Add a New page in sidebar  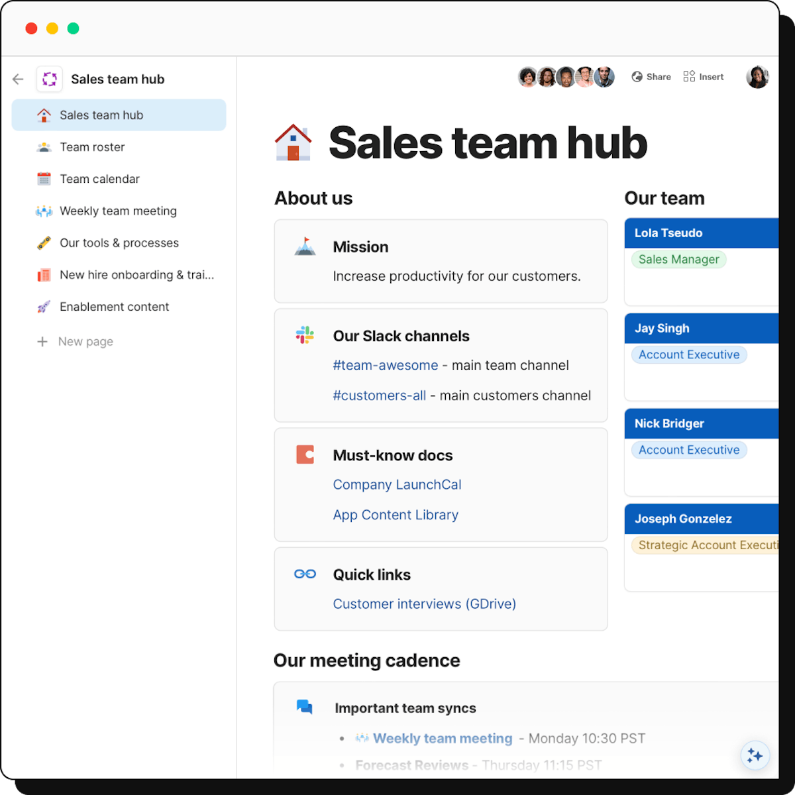(x=85, y=342)
